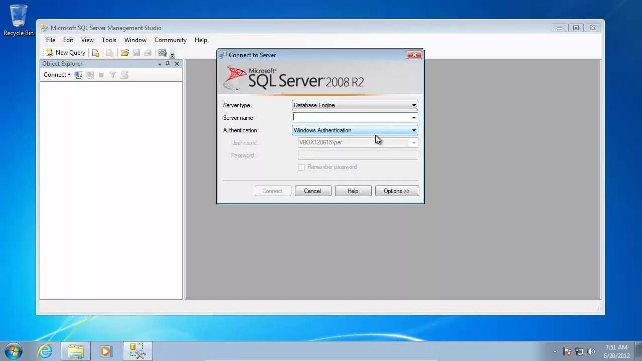Click the Action Center flag icon
Viewport: 642px width, 361px height.
click(x=567, y=351)
